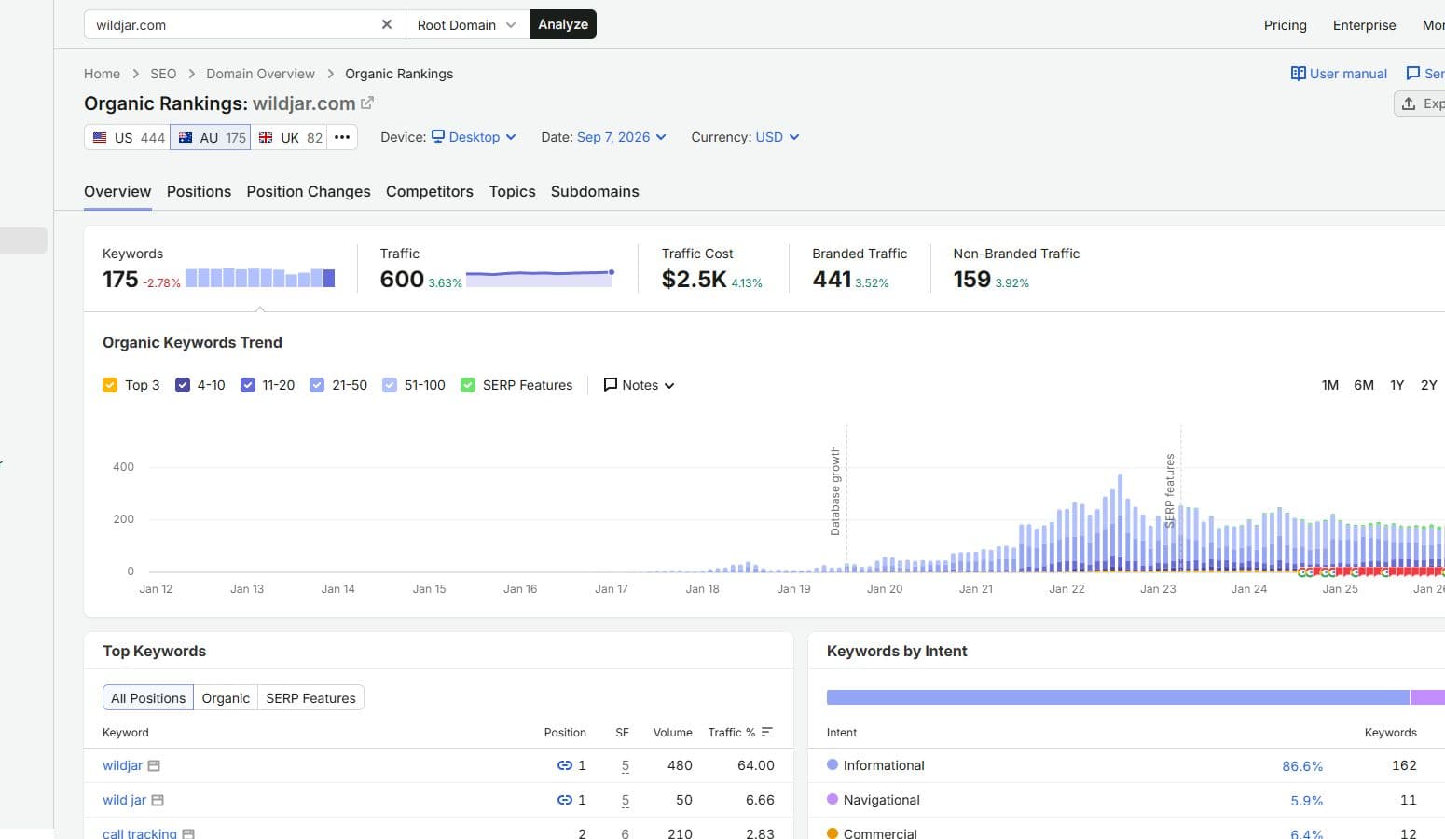Toggle the 4-10 positions checkbox

pos(183,385)
